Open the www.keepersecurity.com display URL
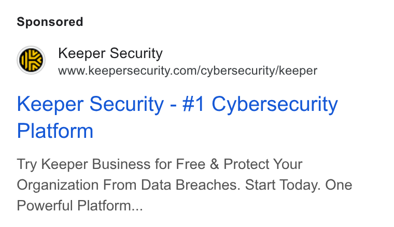 tap(188, 70)
